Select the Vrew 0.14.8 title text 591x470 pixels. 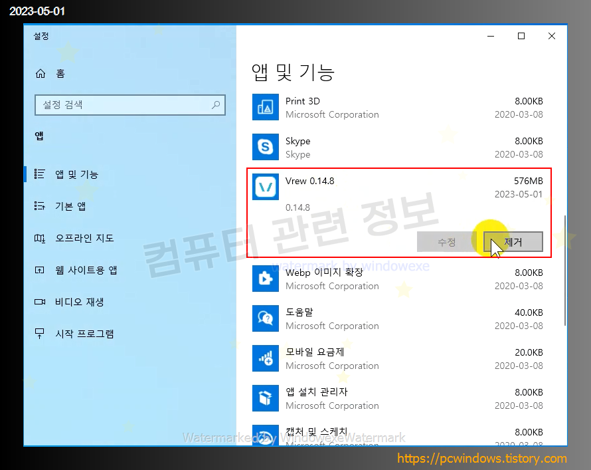[x=310, y=181]
